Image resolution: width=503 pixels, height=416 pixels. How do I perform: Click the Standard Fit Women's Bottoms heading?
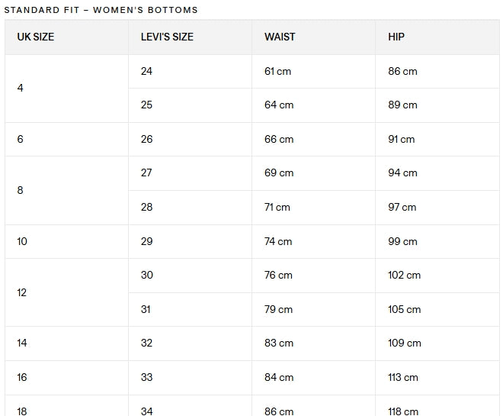101,10
